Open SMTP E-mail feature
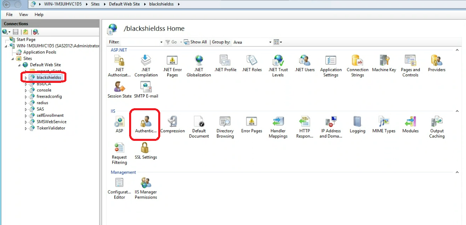Screen dimensions: 466x225 point(146,90)
